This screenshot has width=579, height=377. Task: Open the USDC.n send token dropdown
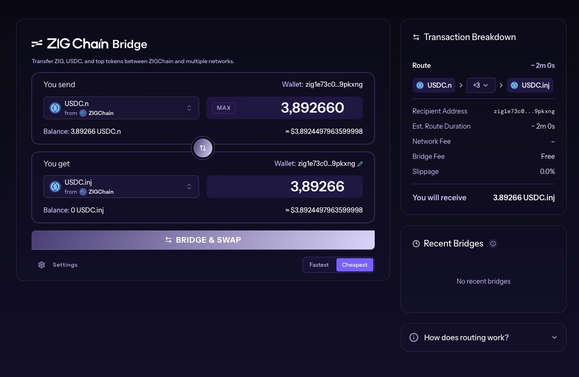121,108
